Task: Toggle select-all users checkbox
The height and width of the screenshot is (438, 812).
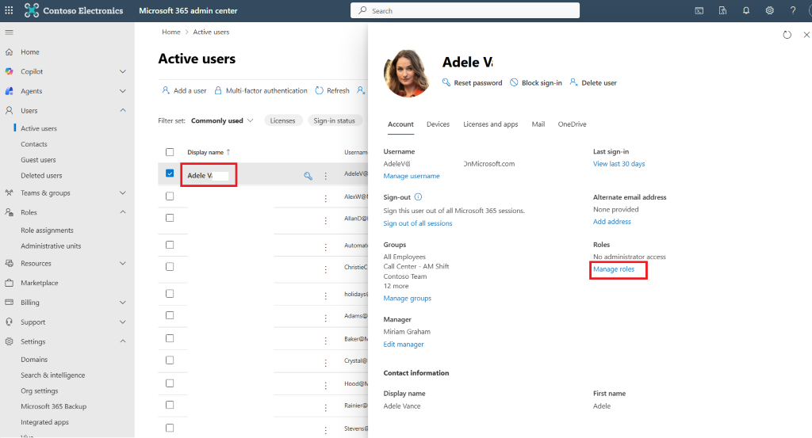Action: pyautogui.click(x=170, y=152)
